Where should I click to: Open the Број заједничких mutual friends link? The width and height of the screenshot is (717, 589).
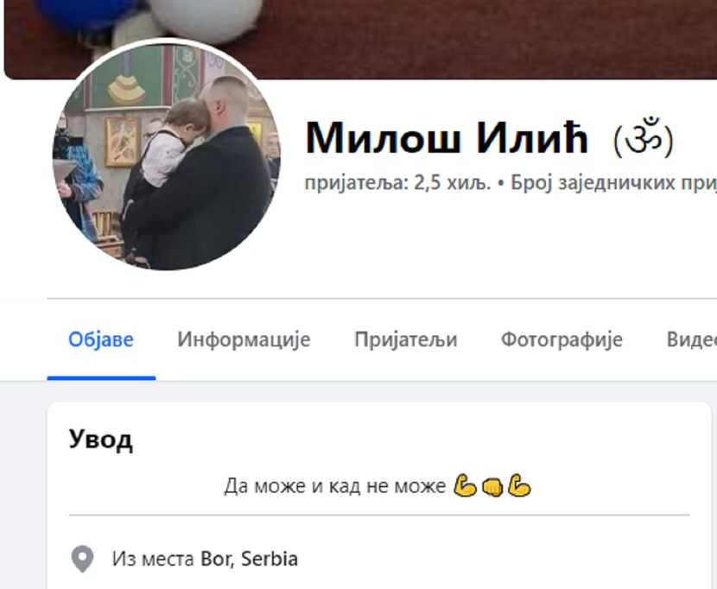coord(613,183)
